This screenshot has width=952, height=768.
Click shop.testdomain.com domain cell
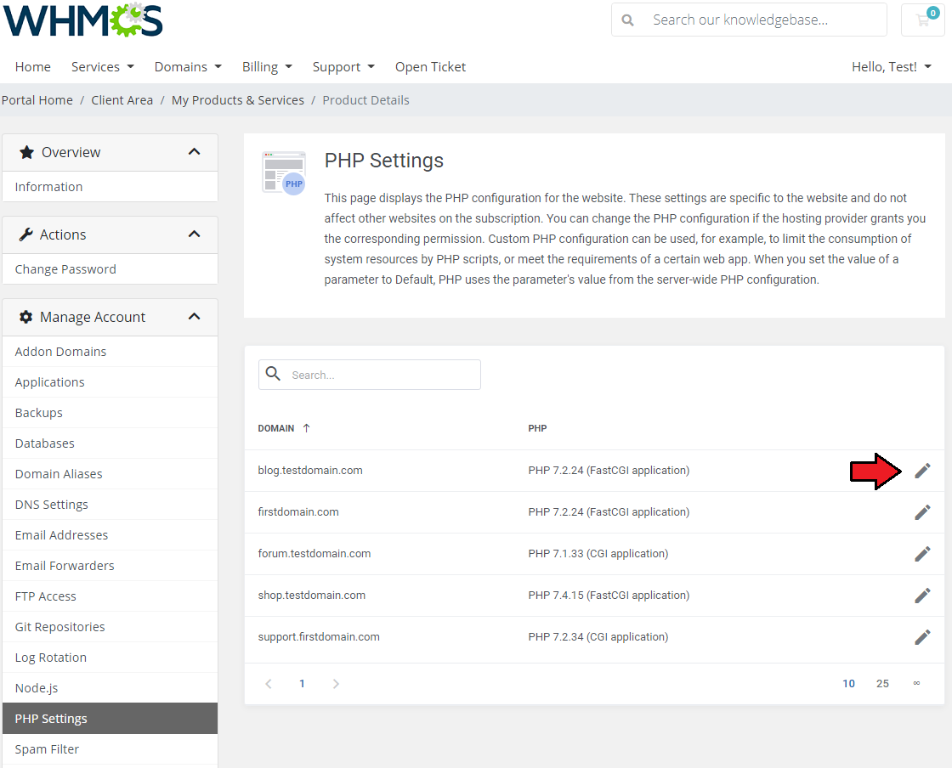(311, 595)
